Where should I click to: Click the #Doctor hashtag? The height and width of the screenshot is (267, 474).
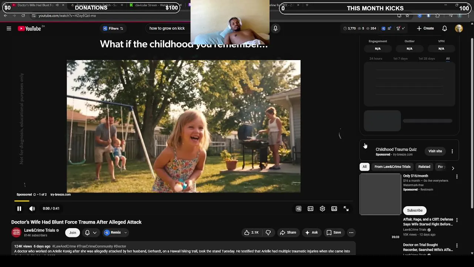coord(120,246)
